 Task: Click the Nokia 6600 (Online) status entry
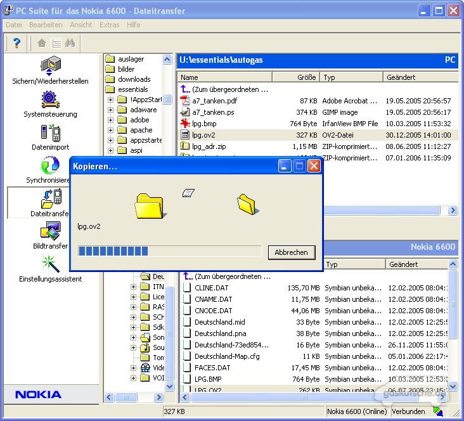(x=357, y=411)
